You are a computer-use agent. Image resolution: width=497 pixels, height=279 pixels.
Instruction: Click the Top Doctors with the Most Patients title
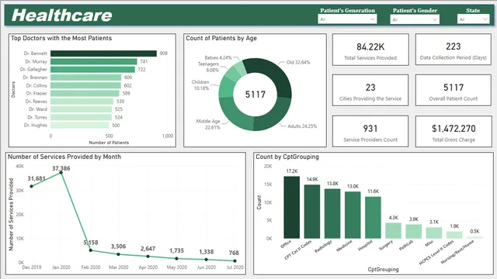pos(61,38)
